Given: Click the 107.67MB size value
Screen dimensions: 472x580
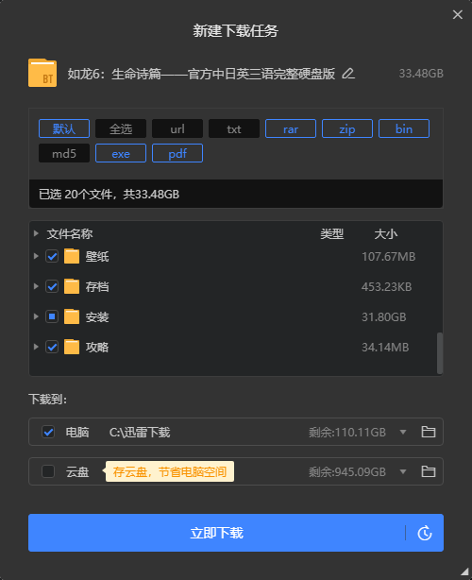Looking at the screenshot, I should 389,256.
